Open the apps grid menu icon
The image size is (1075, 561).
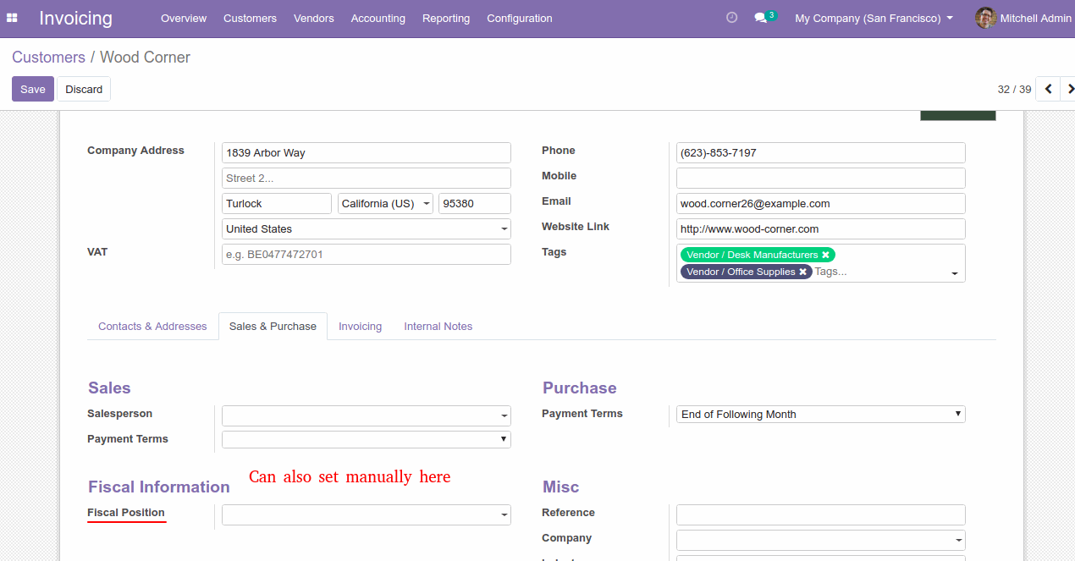[12, 18]
